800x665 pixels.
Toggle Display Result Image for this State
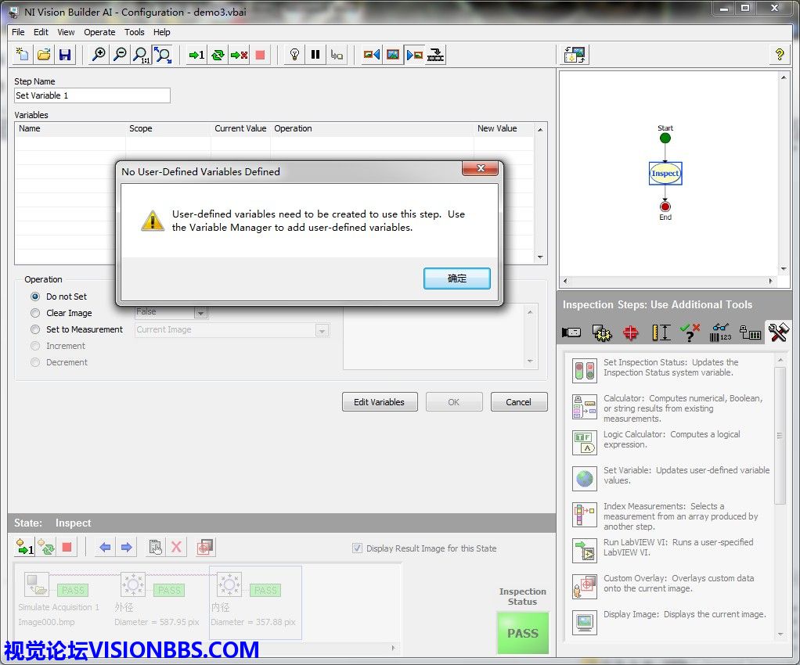pyautogui.click(x=357, y=548)
